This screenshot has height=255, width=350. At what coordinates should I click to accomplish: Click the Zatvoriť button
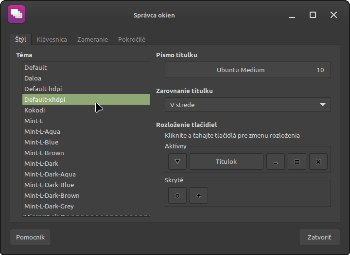(319, 237)
